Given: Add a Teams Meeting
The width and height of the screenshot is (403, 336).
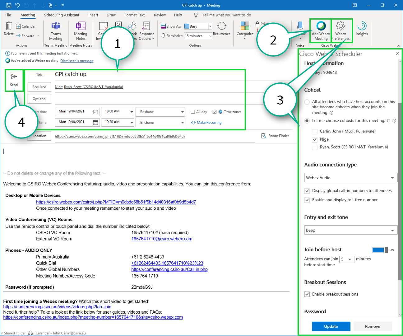Looking at the screenshot, I should (56, 31).
